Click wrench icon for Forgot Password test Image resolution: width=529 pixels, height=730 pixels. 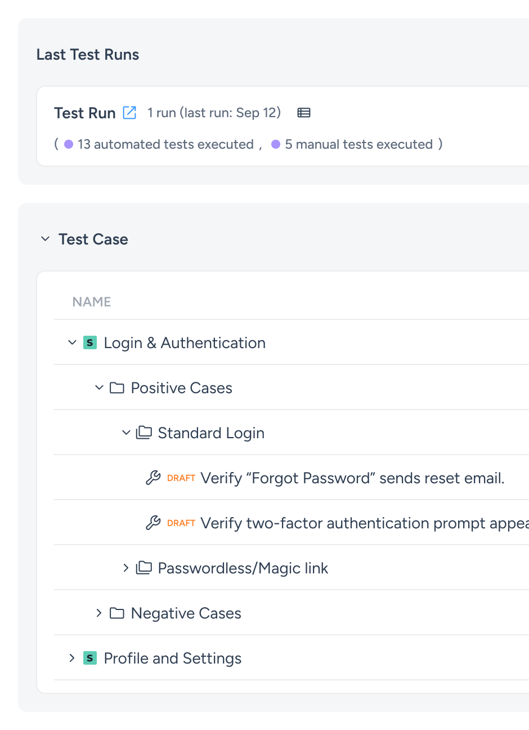coord(153,478)
